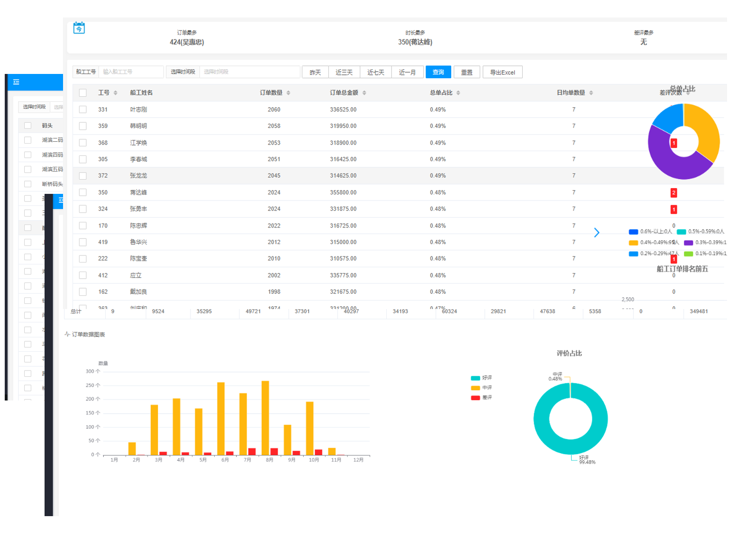Check the box for worker 331 叶志刚
746x537 pixels.
click(83, 109)
